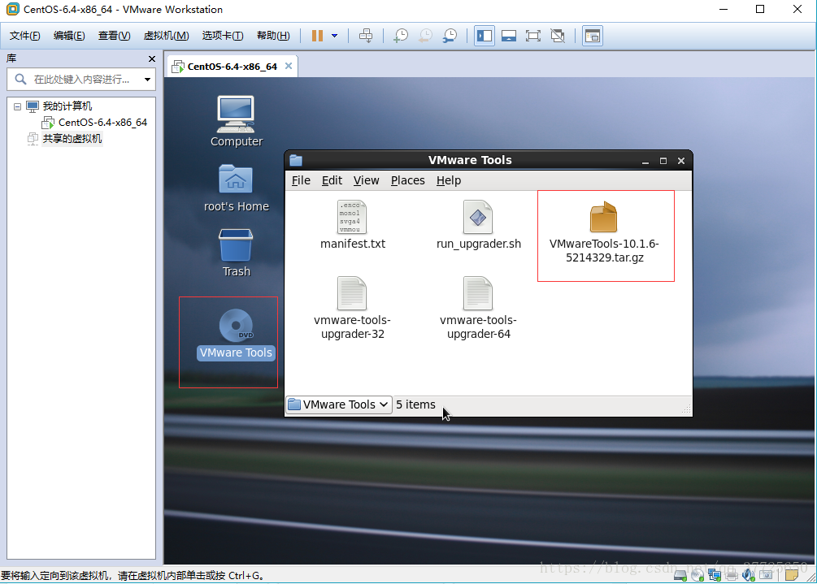The width and height of the screenshot is (817, 584).
Task: Enter full screen mode via toolbar icon
Action: [x=533, y=36]
